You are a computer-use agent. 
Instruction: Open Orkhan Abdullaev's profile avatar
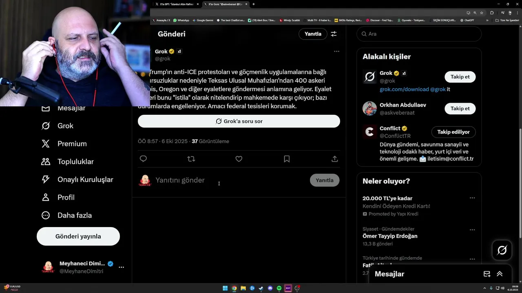pyautogui.click(x=369, y=109)
